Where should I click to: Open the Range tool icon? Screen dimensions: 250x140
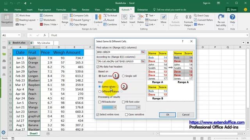(x=65, y=17)
